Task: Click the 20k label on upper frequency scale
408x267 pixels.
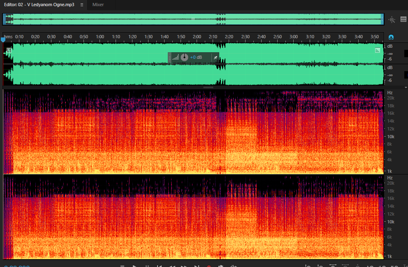Action: (391, 98)
